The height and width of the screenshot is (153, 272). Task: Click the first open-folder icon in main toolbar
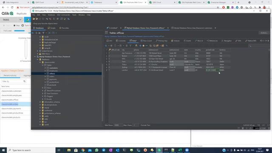click(34, 19)
